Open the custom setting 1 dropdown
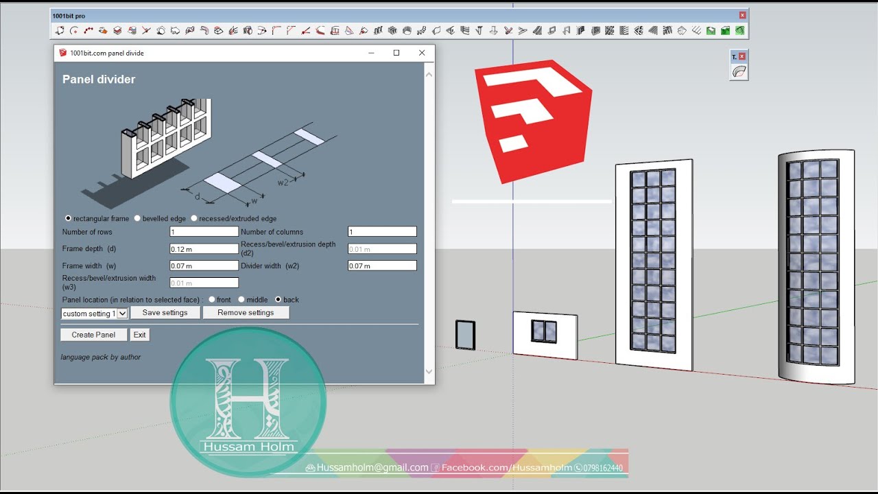Viewport: 878px width, 494px height. (95, 314)
